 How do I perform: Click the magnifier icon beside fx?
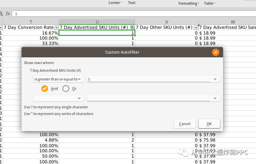(x=1, y=14)
